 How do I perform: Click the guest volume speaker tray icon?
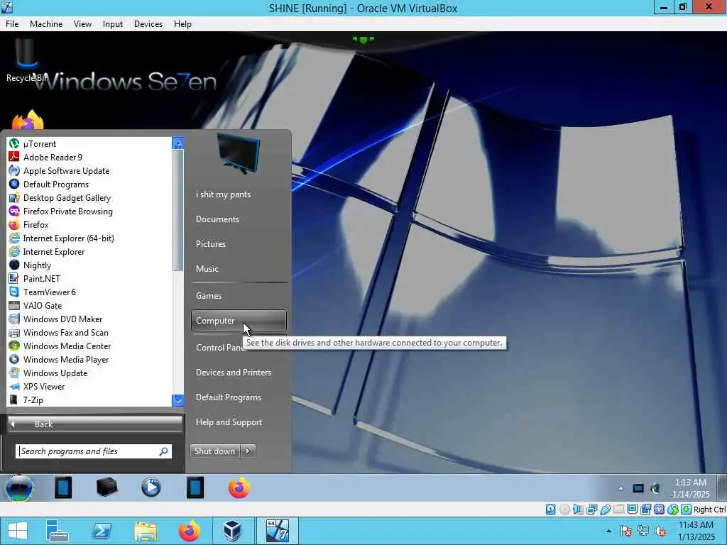coord(655,488)
